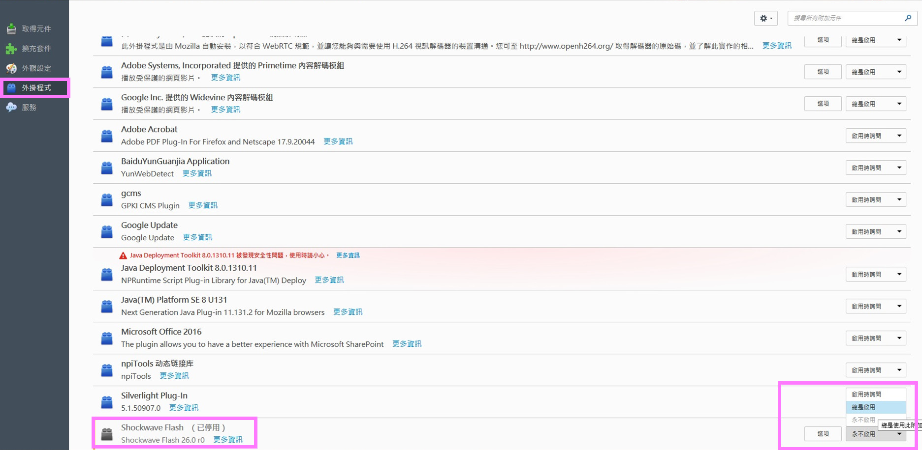Choose 總是啟用 in the open dropdown list

(x=876, y=407)
